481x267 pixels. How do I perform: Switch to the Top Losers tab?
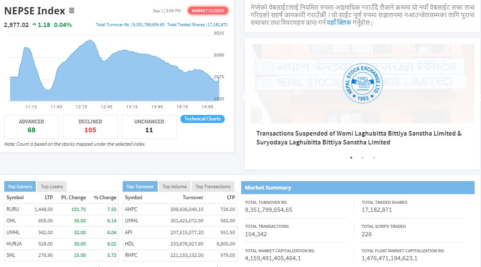[x=52, y=187]
